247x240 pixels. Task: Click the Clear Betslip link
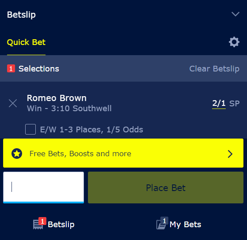(x=214, y=69)
